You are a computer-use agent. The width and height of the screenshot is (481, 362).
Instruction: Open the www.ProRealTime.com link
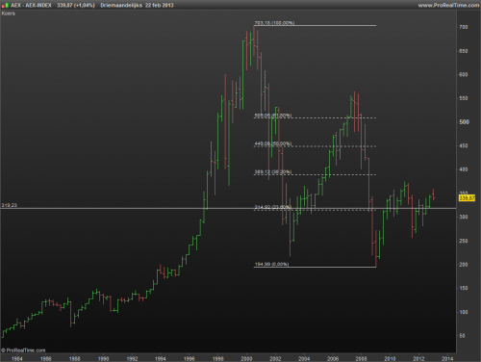pyautogui.click(x=448, y=5)
